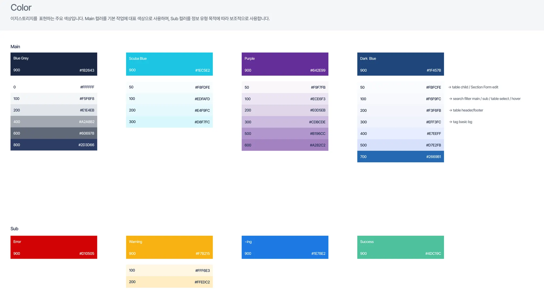This screenshot has height=298, width=544.
Task: Click the Color page heading
Action: click(21, 7)
